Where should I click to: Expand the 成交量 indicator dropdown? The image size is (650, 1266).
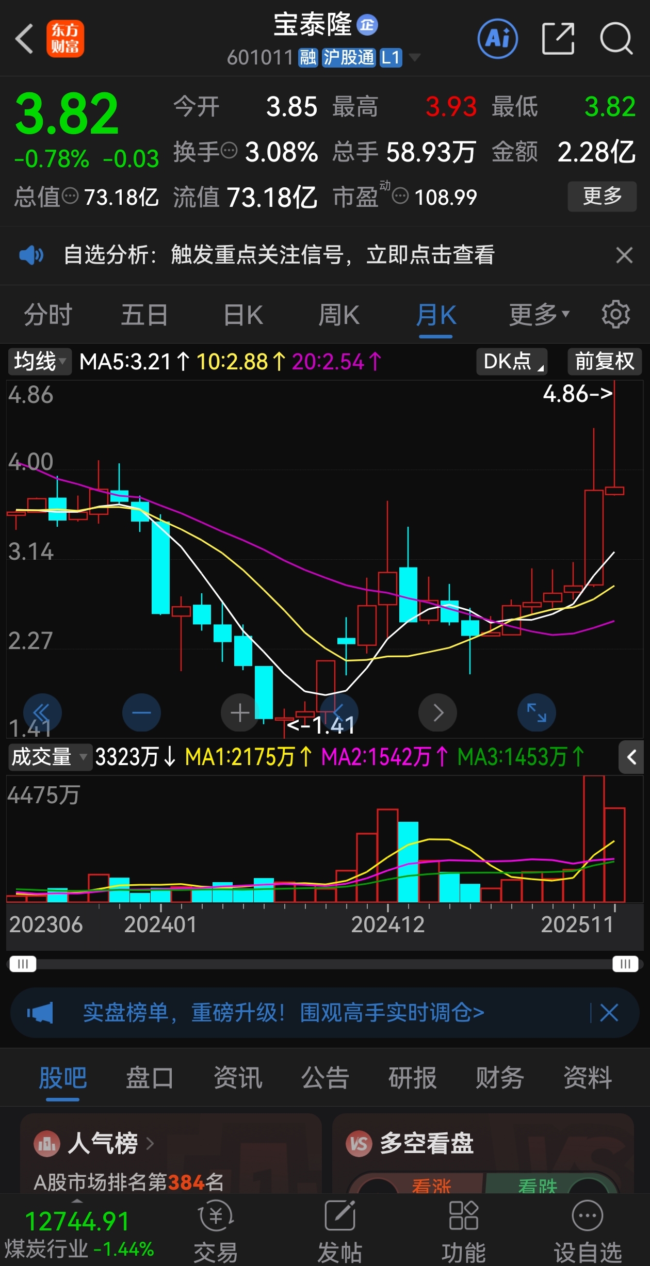[50, 757]
